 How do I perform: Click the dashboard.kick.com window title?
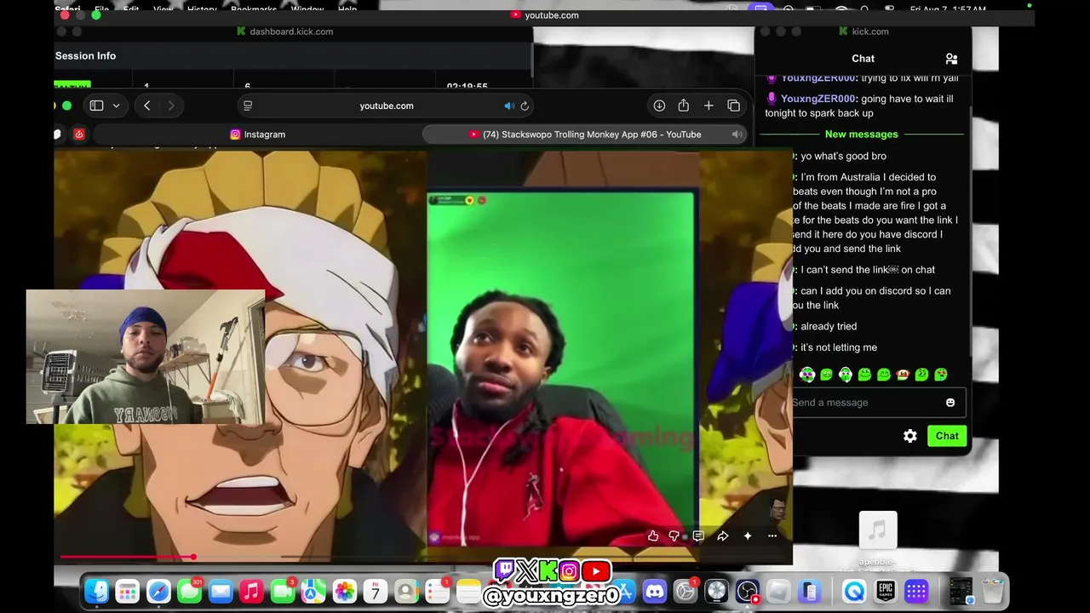pyautogui.click(x=284, y=32)
